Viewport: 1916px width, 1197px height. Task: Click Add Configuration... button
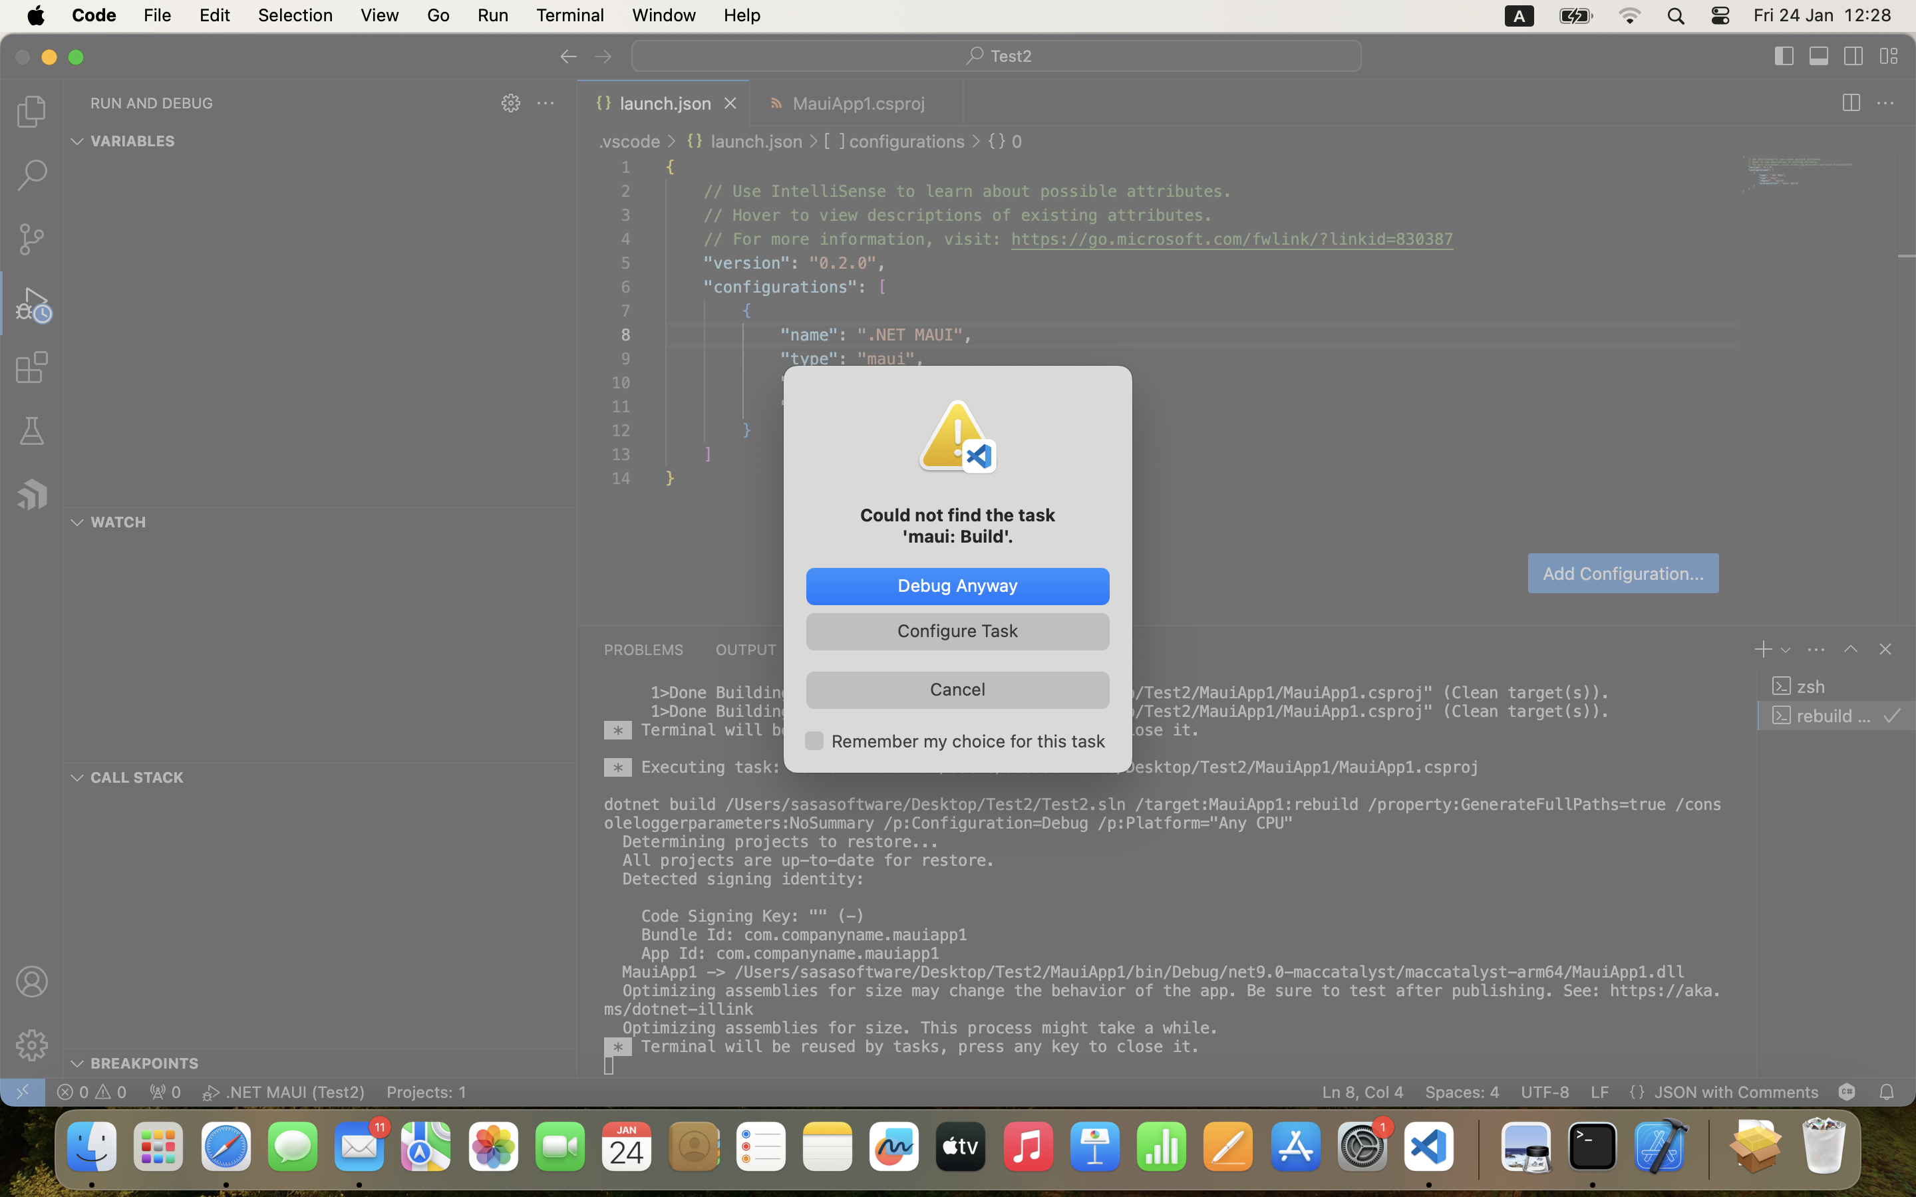click(1623, 573)
